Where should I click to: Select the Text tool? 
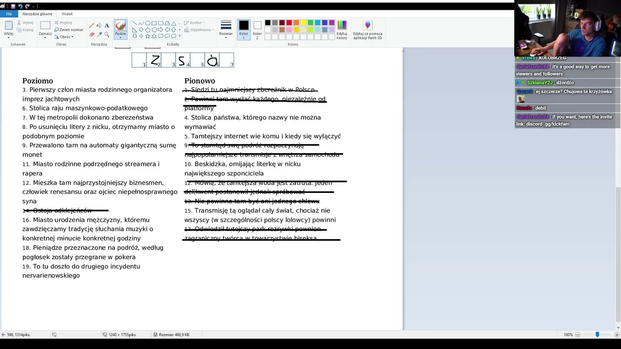click(x=107, y=26)
